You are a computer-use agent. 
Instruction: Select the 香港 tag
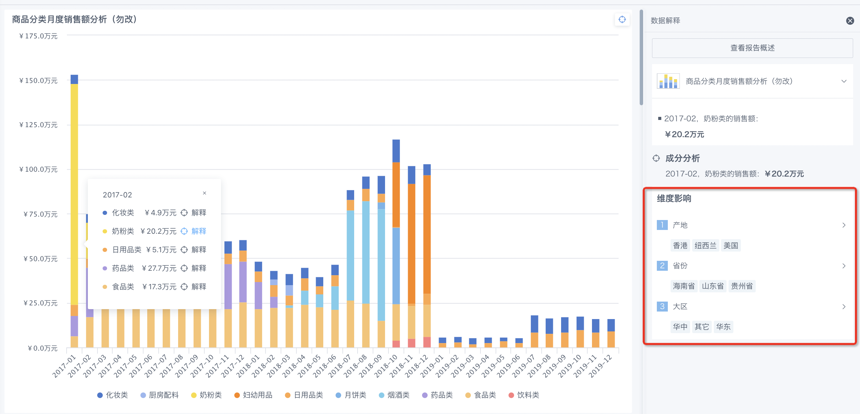(680, 245)
